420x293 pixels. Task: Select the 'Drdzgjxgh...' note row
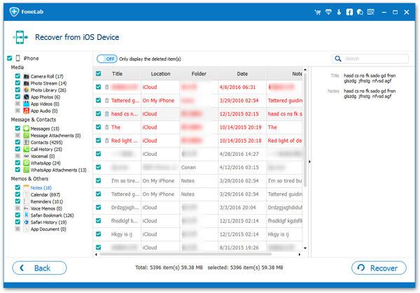(x=197, y=208)
